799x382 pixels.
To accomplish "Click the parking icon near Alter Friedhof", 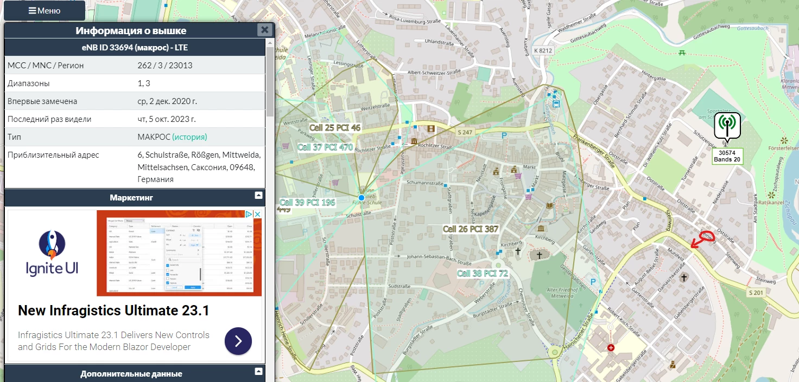I will pos(593,282).
